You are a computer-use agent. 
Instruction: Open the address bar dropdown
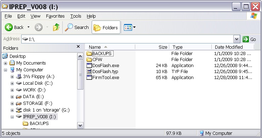pyautogui.click(x=237, y=39)
